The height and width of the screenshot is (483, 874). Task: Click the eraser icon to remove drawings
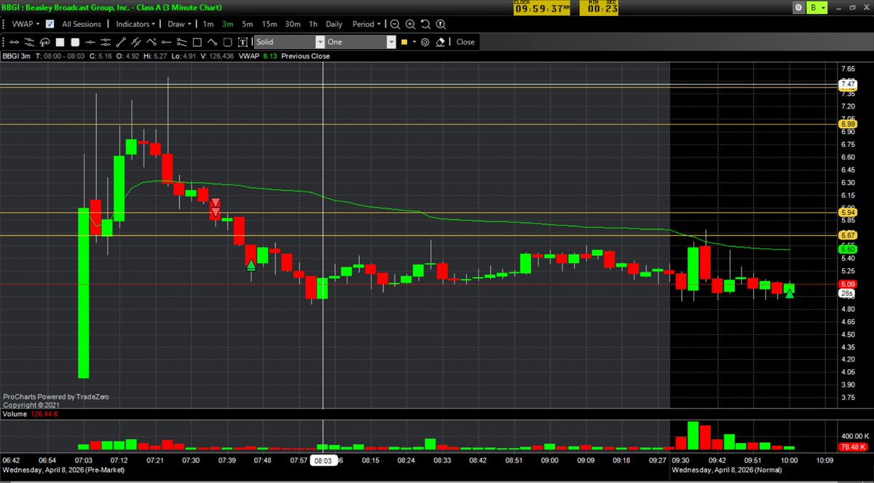tap(441, 42)
